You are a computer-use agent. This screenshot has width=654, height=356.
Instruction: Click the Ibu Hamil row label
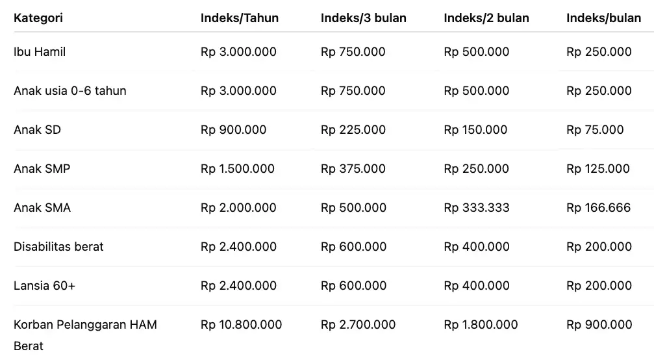point(40,52)
